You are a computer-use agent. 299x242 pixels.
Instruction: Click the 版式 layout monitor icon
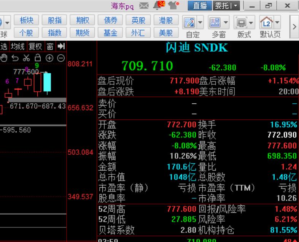241,22
